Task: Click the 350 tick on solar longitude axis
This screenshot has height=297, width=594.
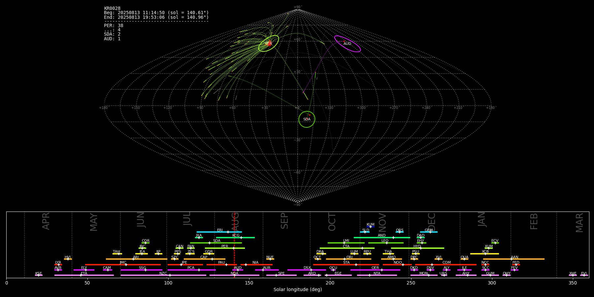Action: coord(573,283)
